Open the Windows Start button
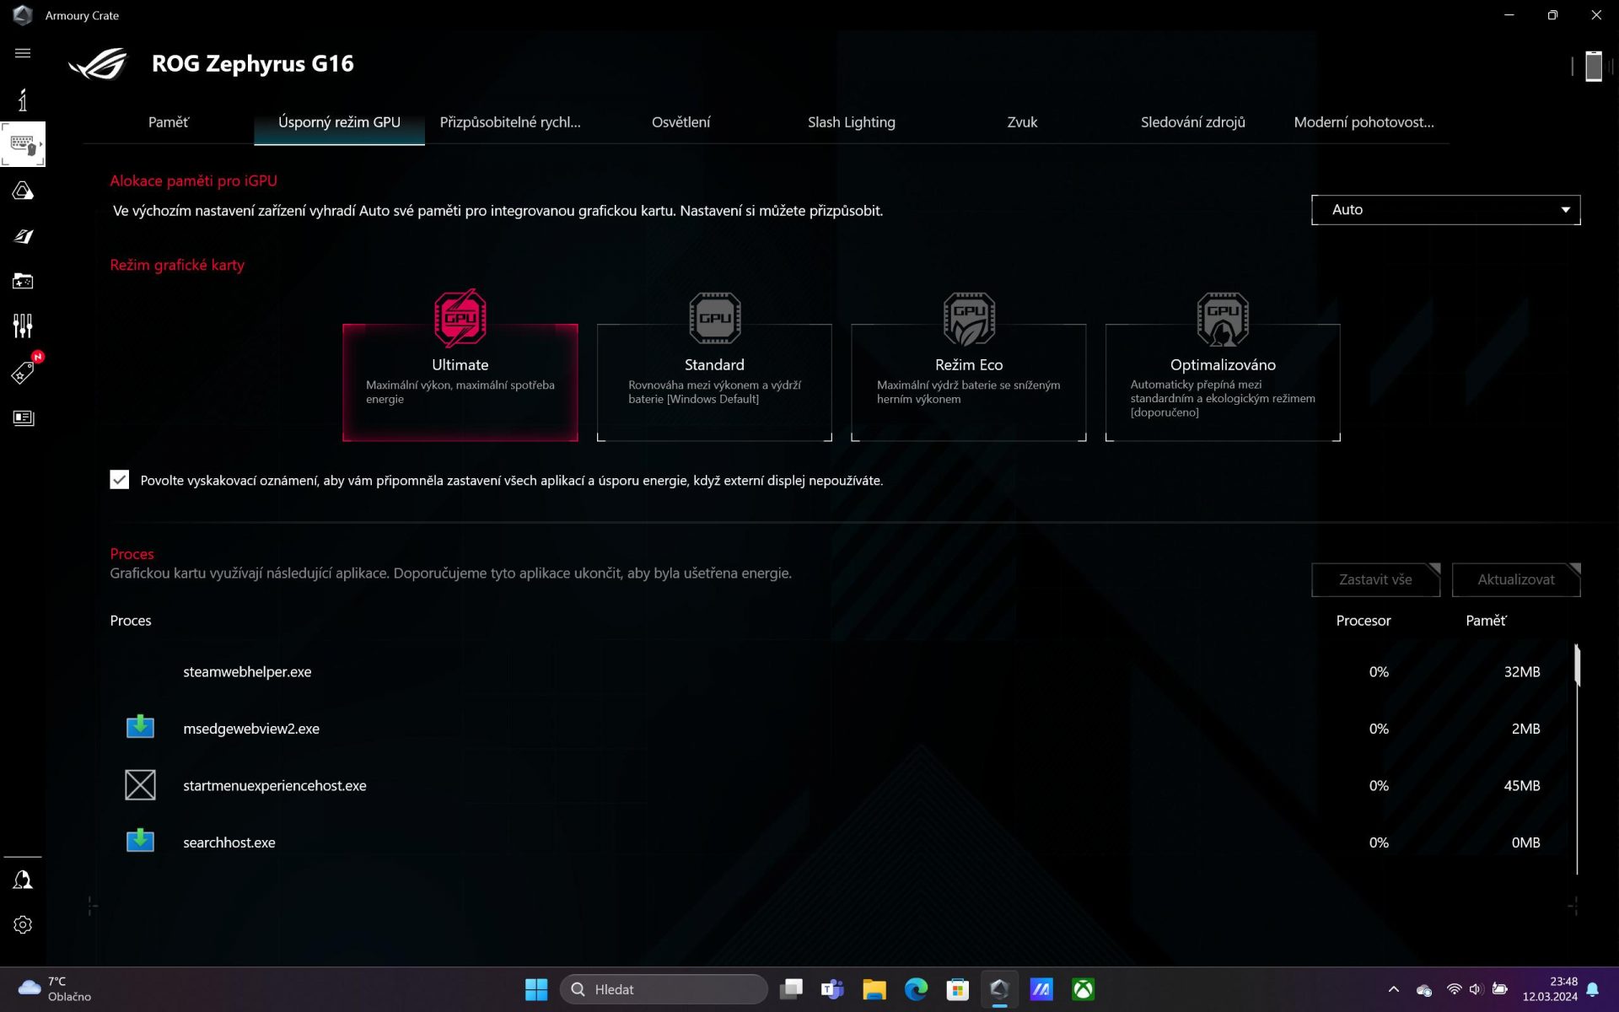Screen dimensions: 1619x1012 [536, 989]
